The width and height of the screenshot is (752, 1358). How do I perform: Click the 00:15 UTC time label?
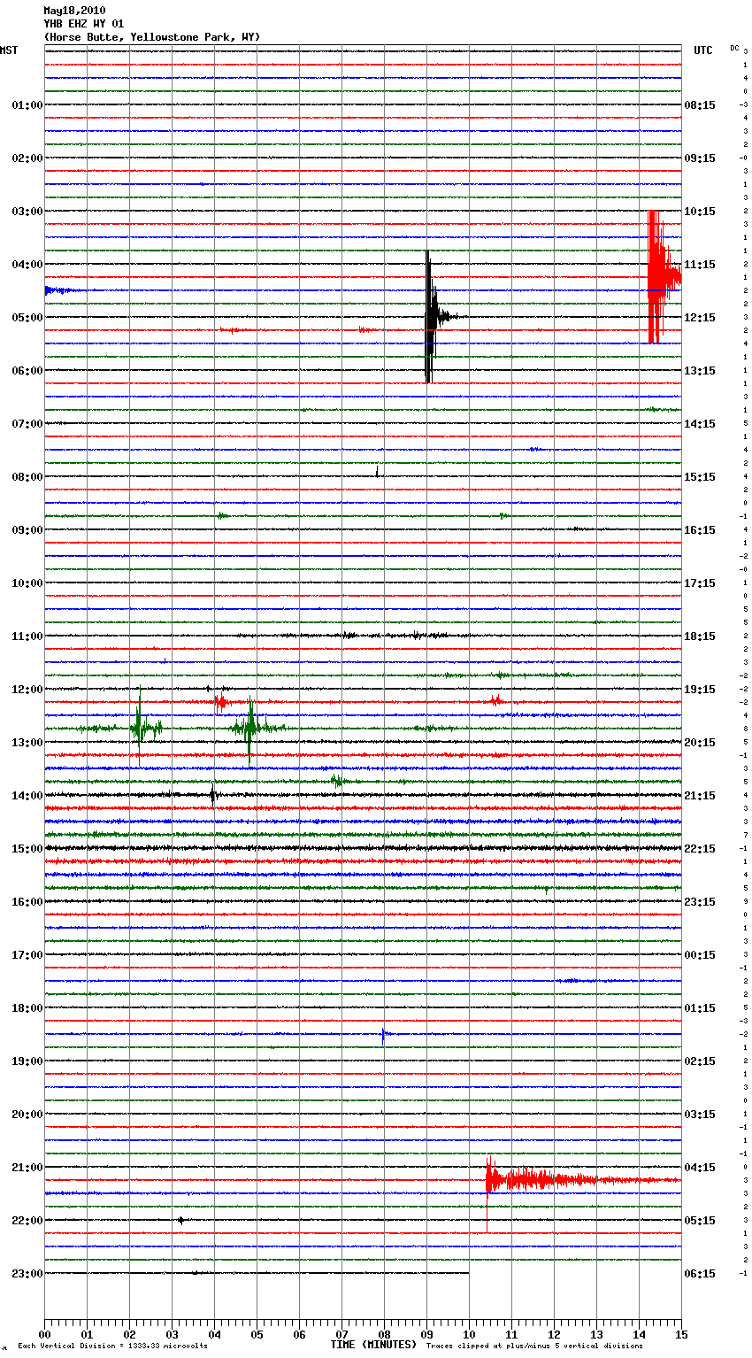(x=700, y=955)
